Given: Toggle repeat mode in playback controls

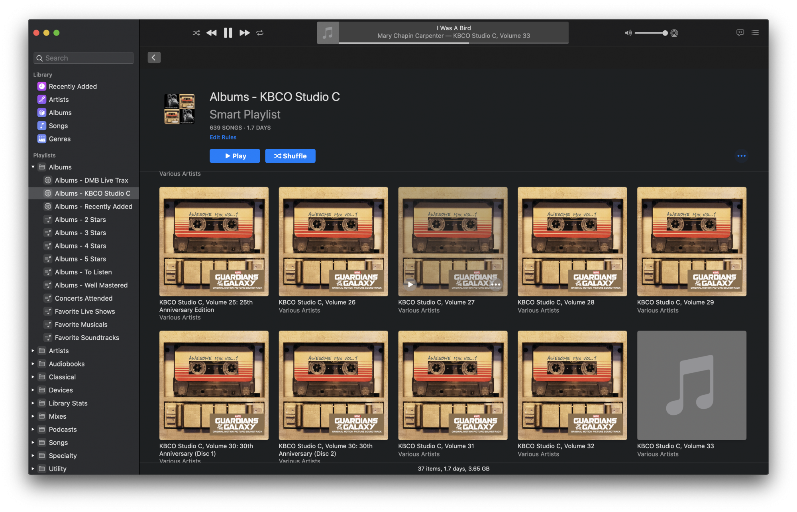Looking at the screenshot, I should 260,33.
